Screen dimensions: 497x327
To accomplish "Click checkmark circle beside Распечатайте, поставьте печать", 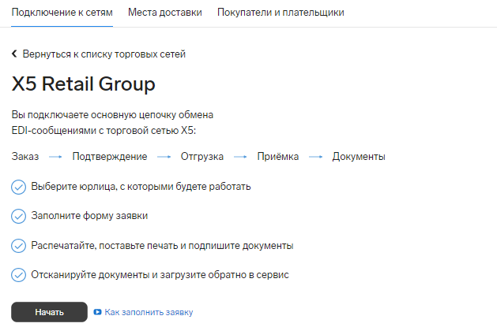I will (18, 246).
